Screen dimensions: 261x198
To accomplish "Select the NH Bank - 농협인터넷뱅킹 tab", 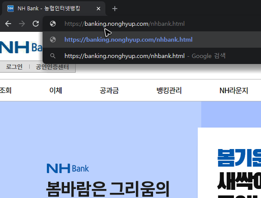I will click(x=54, y=9).
